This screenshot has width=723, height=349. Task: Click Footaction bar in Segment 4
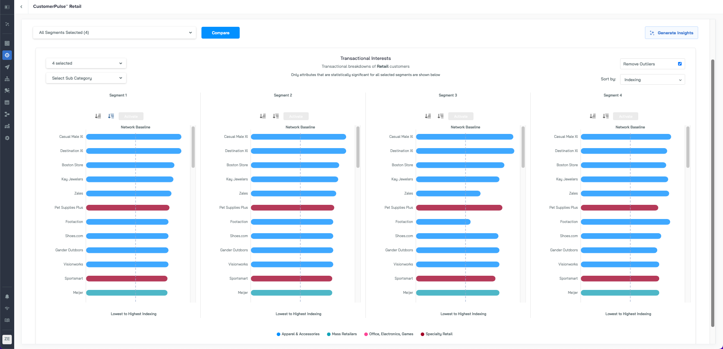(626, 222)
